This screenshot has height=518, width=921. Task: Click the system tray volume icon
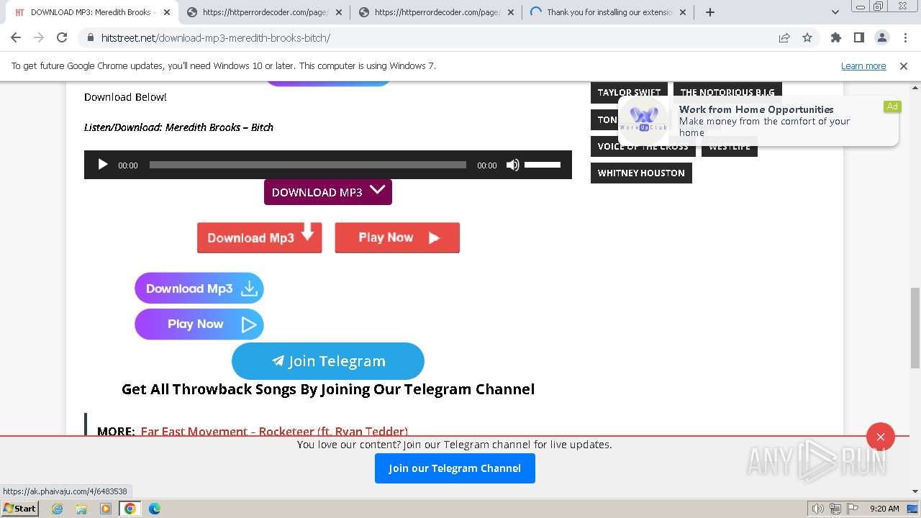(818, 509)
